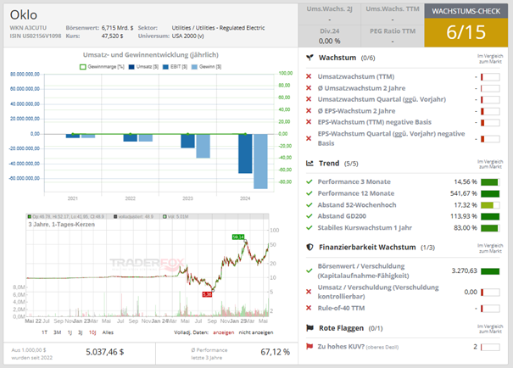
Task: Click the sector 'Utilities / Utilities - Regulated Electric'
Action: coord(218,28)
